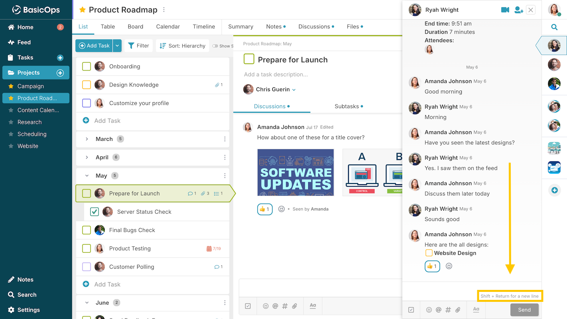Image resolution: width=567 pixels, height=319 pixels.
Task: Open the Feed page
Action: point(24,42)
